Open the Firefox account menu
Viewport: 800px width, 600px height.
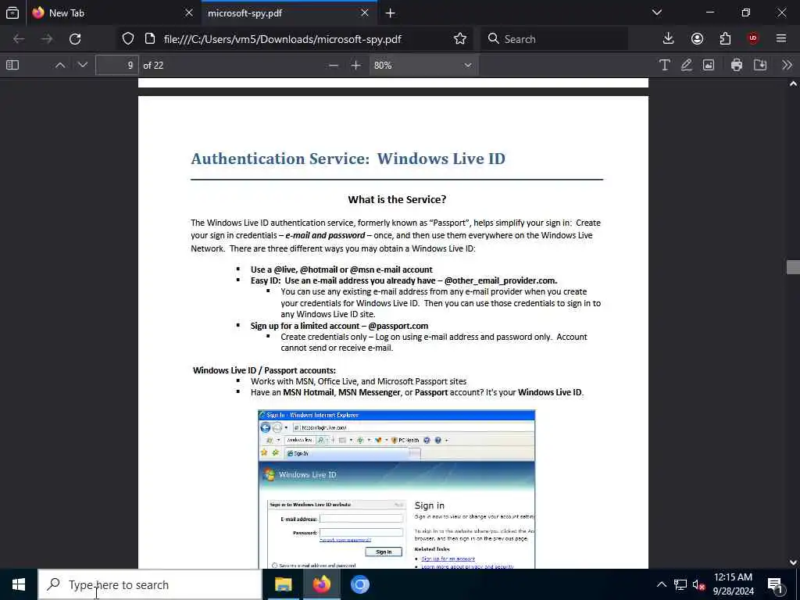(x=697, y=39)
